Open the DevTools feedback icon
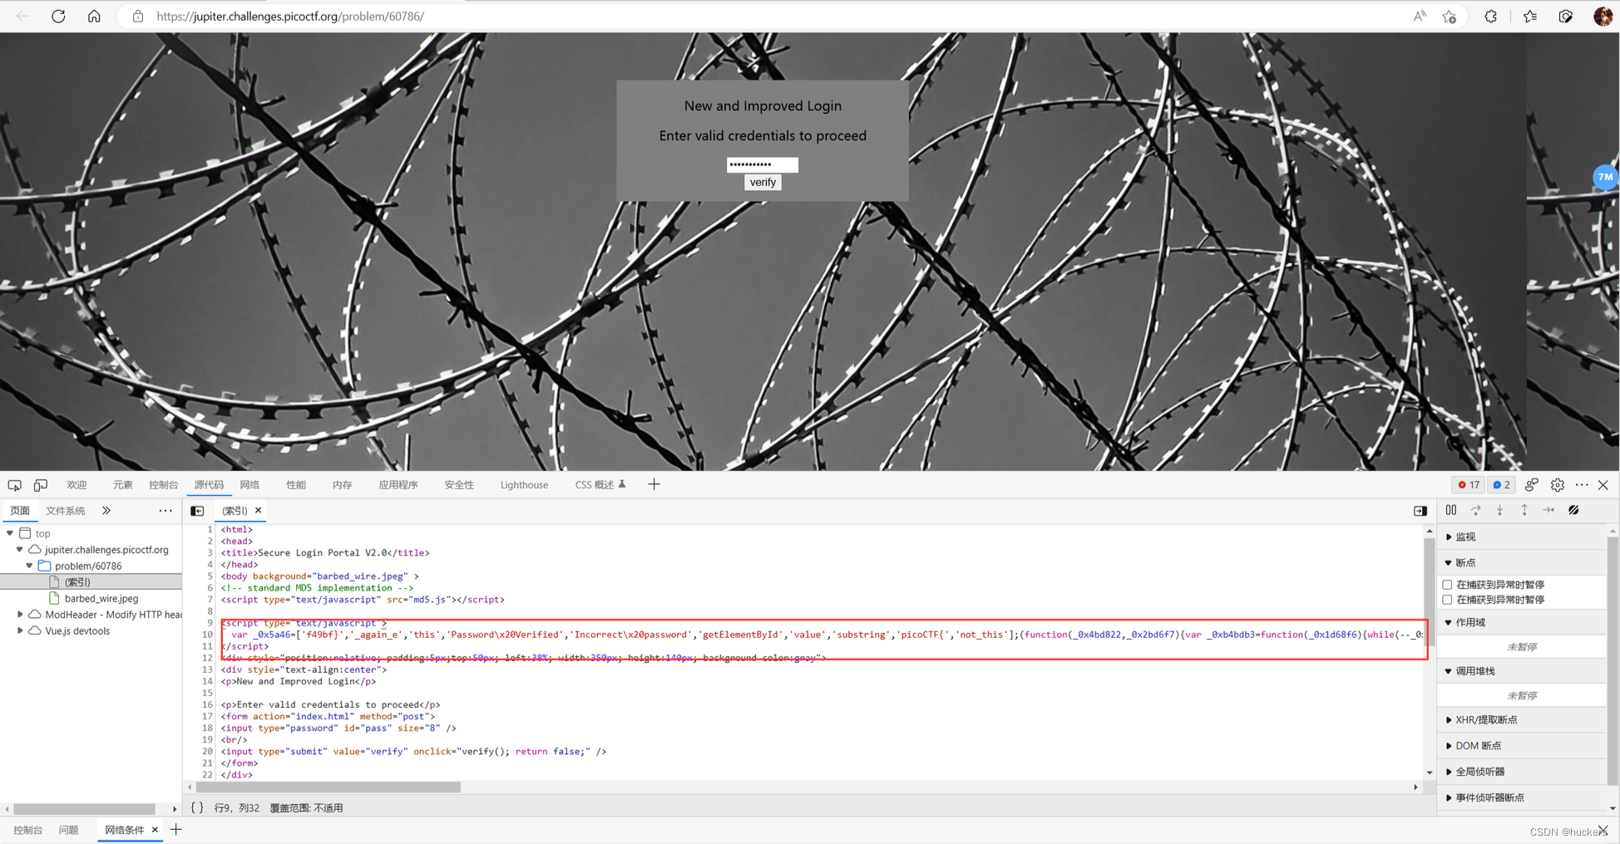The image size is (1620, 844). [1532, 485]
